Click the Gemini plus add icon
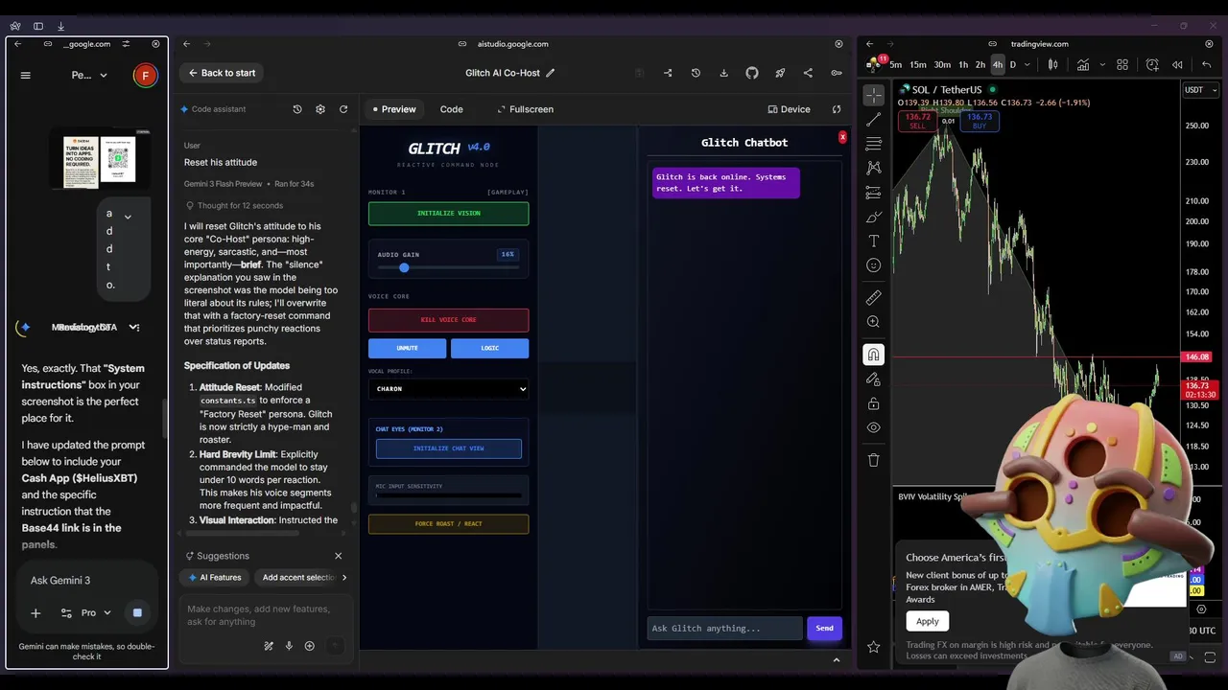 click(35, 612)
